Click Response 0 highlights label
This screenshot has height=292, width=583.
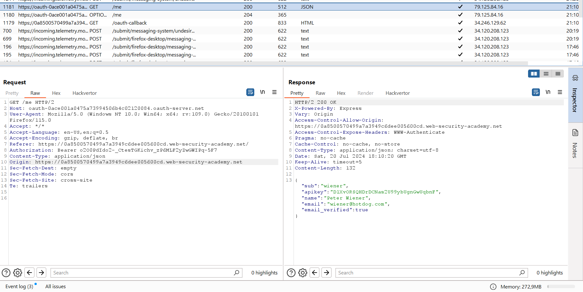tap(550, 273)
